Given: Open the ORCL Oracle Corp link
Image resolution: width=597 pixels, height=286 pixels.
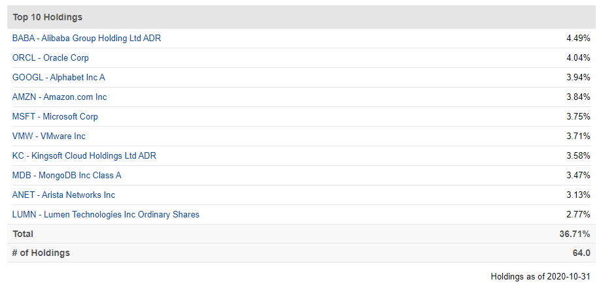Looking at the screenshot, I should pyautogui.click(x=50, y=58).
